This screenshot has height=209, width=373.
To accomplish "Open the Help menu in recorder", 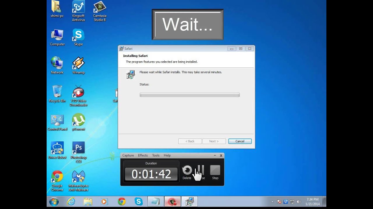I will tap(167, 156).
